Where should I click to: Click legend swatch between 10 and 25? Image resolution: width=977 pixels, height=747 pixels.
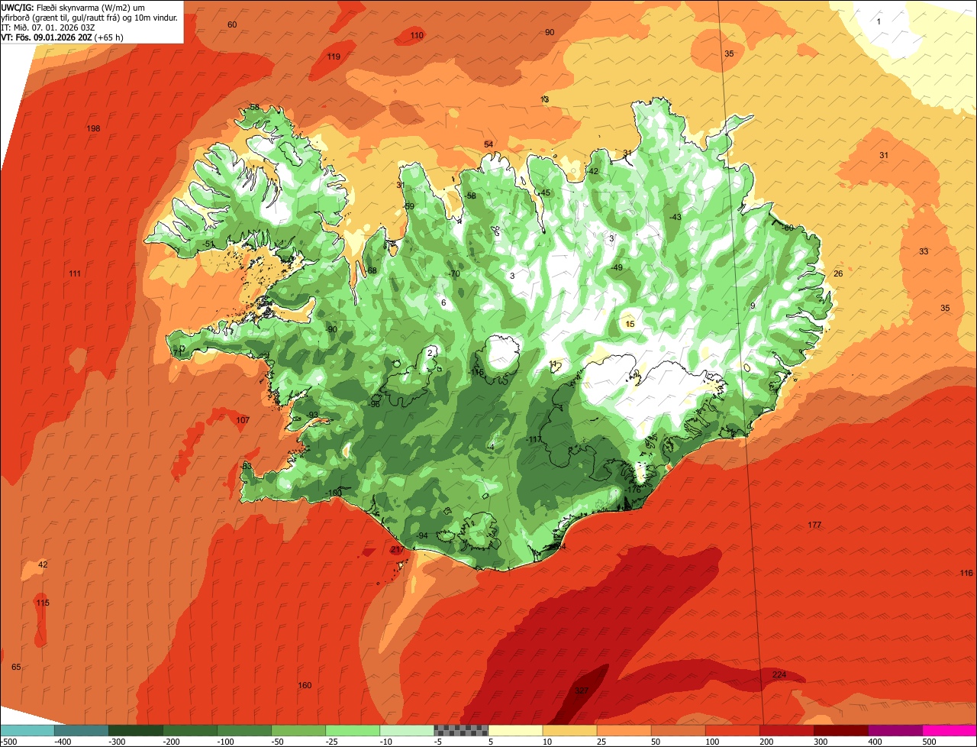[569, 730]
